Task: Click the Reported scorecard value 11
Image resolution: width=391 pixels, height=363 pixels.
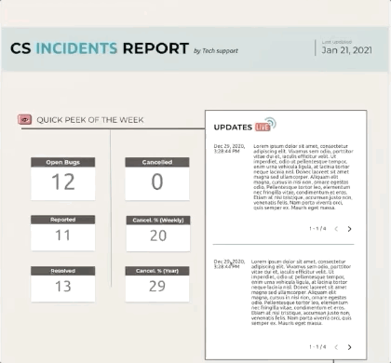Action: (62, 235)
